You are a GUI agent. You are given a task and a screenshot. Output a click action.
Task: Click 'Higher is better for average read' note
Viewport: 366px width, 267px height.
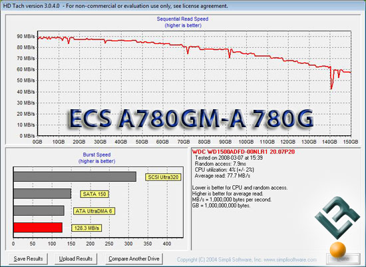tap(228, 194)
